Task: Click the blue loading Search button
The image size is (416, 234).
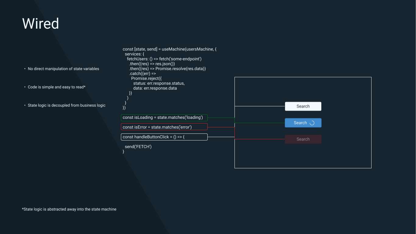Action: [300, 123]
